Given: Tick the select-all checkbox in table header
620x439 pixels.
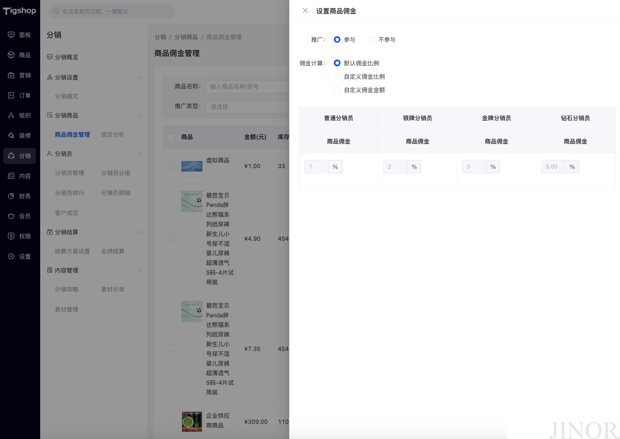Looking at the screenshot, I should click(171, 137).
